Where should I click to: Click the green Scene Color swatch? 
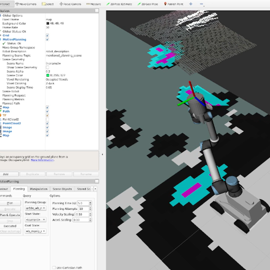click(x=47, y=75)
